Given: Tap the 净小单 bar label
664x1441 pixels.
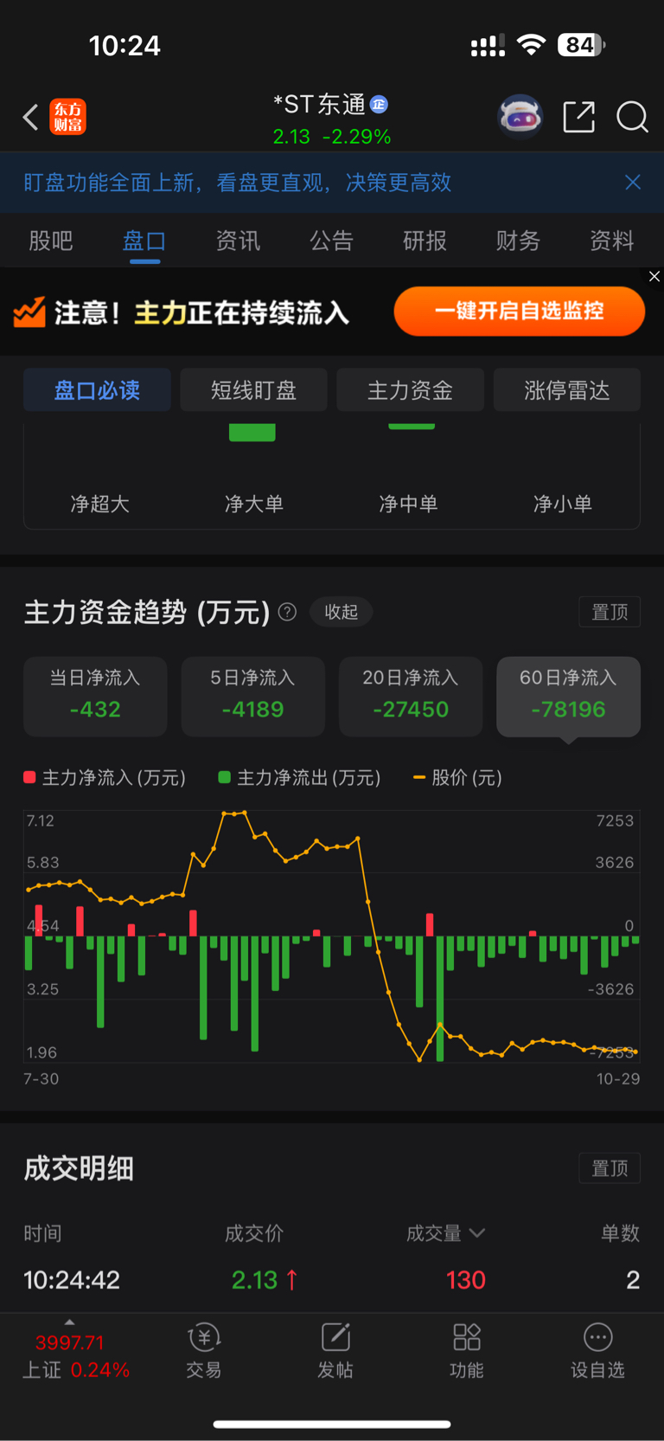Looking at the screenshot, I should pos(562,504).
